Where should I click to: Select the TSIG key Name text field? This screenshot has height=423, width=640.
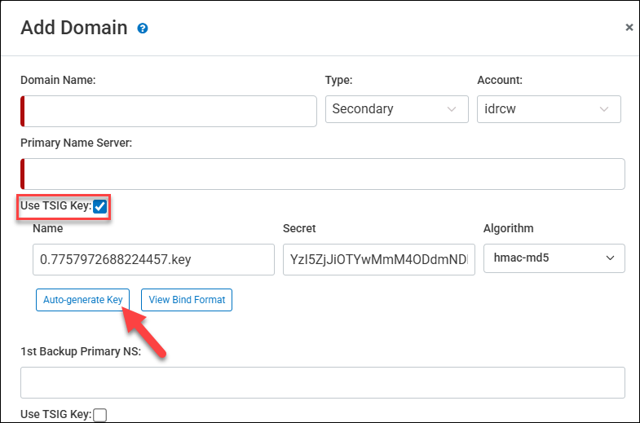pyautogui.click(x=154, y=259)
